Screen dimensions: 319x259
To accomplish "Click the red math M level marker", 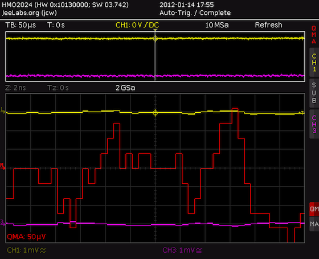I will 3,166.
